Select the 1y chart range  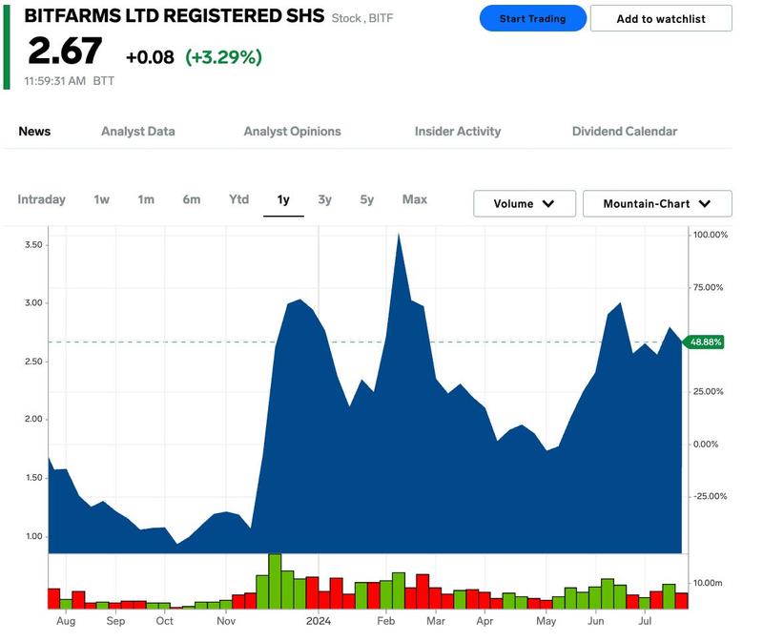coord(283,199)
